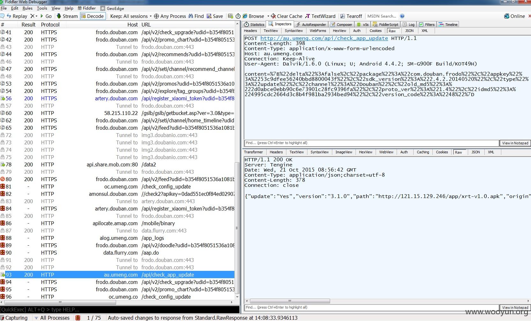531x321 pixels.
Task: Click All Processes filter in status bar
Action: pyautogui.click(x=52, y=318)
